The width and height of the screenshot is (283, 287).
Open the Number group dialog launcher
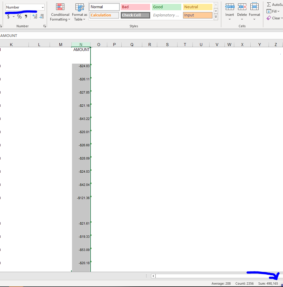pyautogui.click(x=44, y=26)
